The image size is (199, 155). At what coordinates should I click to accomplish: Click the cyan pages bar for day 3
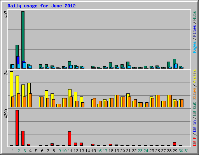click(x=24, y=65)
